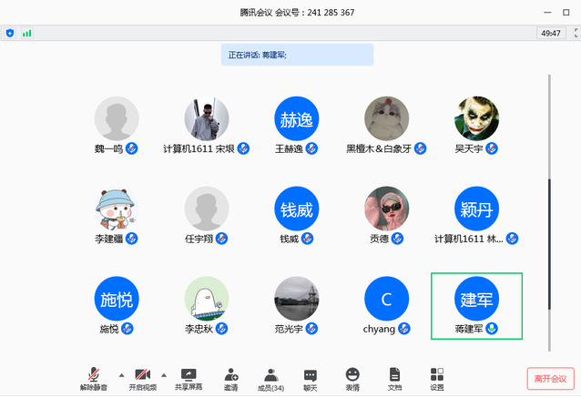Click muted mic icon beside 范光宇
581x398 pixels.
pyautogui.click(x=311, y=329)
